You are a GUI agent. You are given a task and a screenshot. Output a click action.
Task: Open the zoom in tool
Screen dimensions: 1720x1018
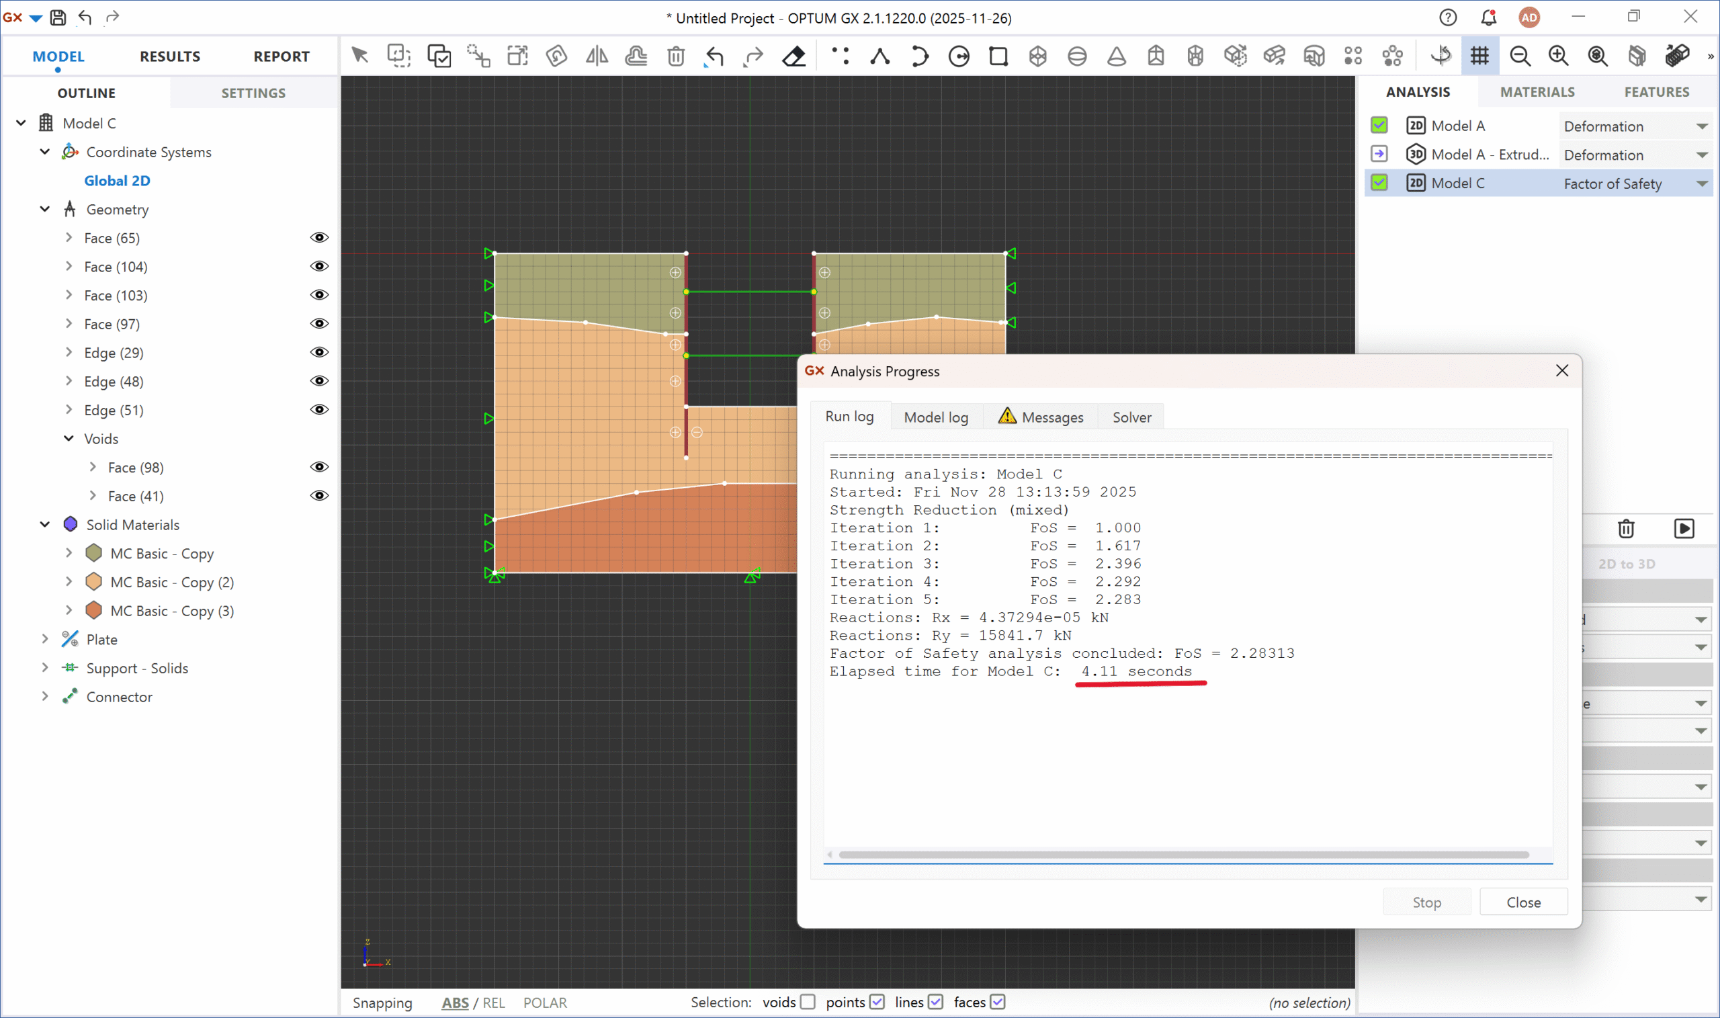tap(1558, 56)
